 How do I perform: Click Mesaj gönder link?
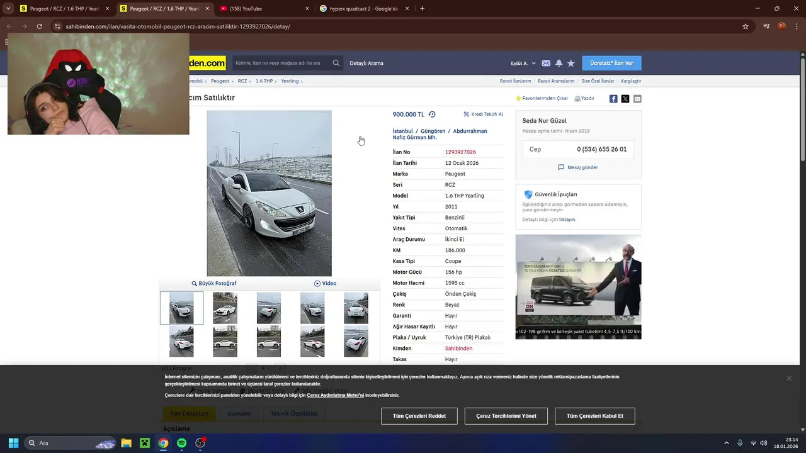pos(578,167)
